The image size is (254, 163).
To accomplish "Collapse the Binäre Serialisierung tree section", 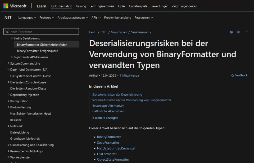I will (x=12, y=38).
